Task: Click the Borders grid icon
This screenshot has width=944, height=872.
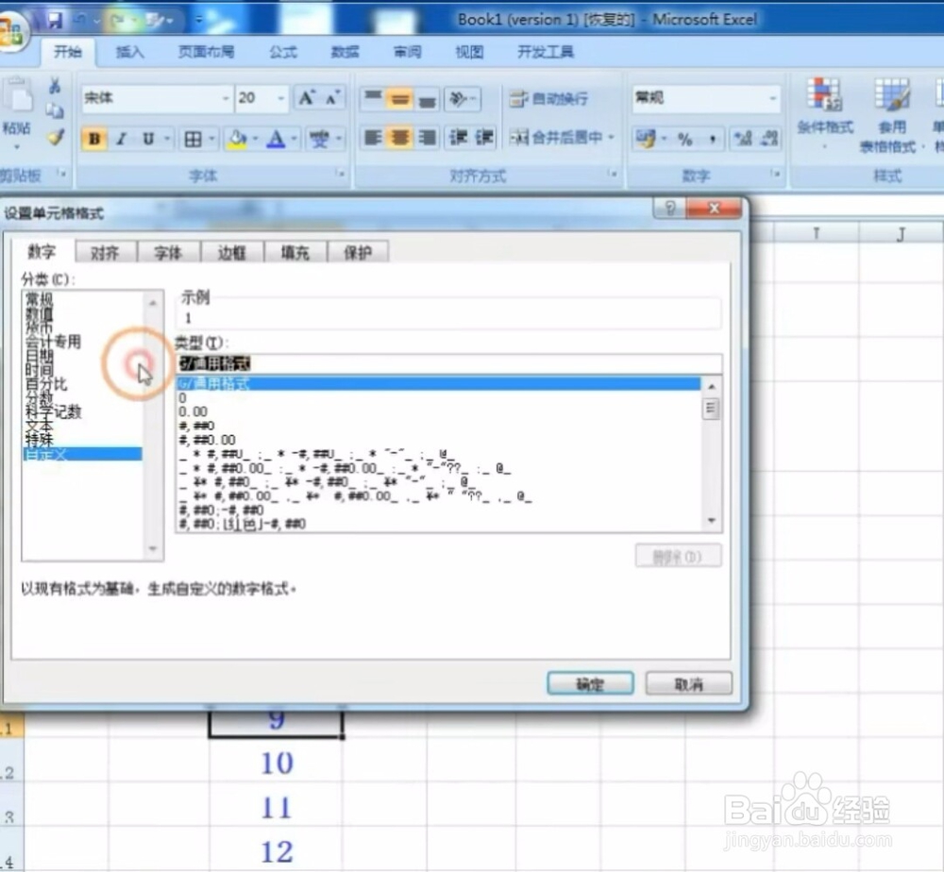Action: click(193, 139)
